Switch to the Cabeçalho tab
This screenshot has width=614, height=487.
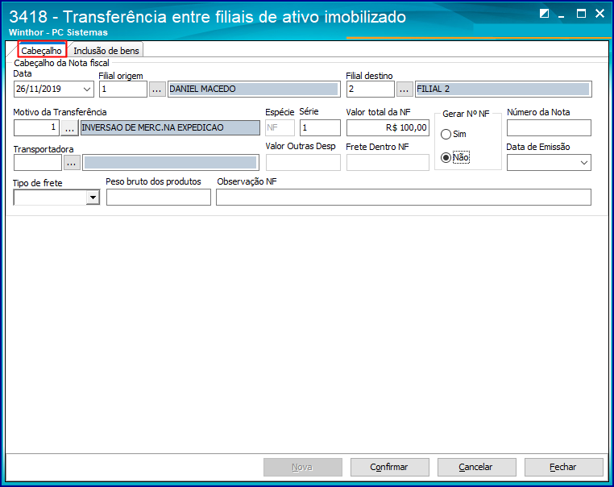(x=42, y=51)
